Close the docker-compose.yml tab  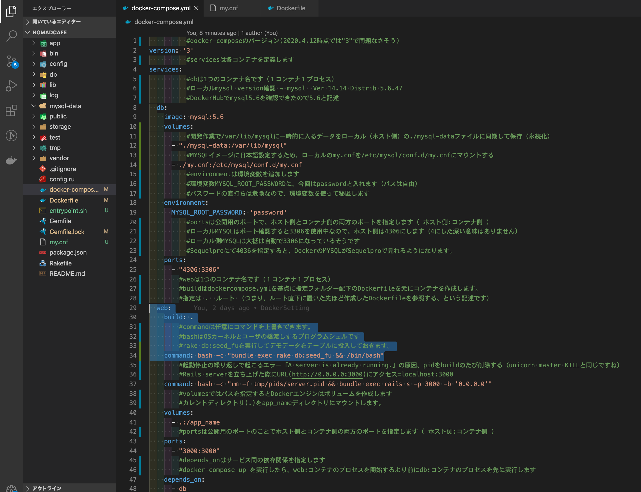(196, 8)
